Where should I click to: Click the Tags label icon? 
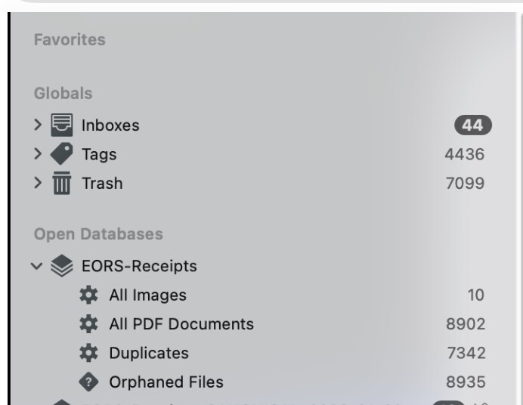pos(62,154)
